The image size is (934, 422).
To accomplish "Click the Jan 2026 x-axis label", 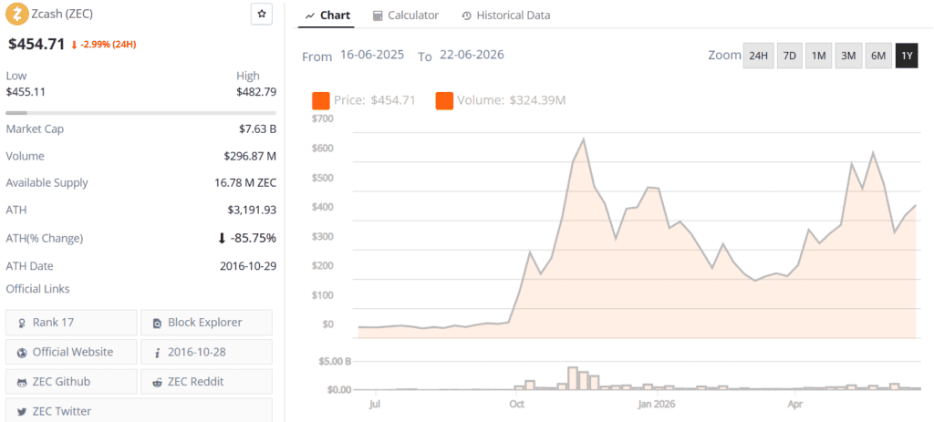I will 659,406.
